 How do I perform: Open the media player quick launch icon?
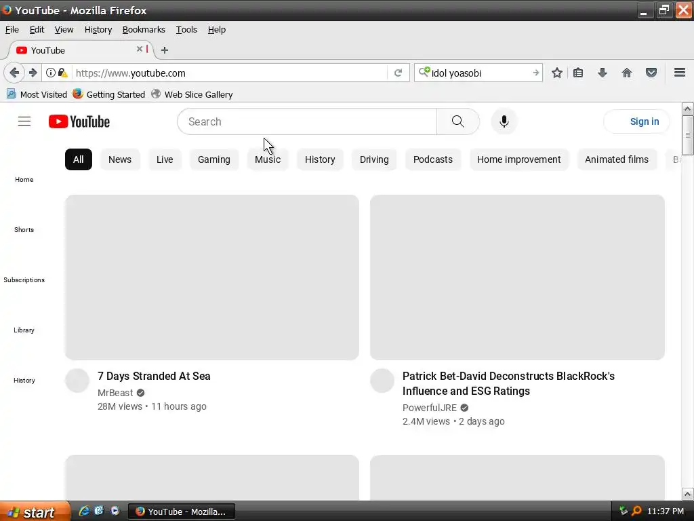pos(115,511)
